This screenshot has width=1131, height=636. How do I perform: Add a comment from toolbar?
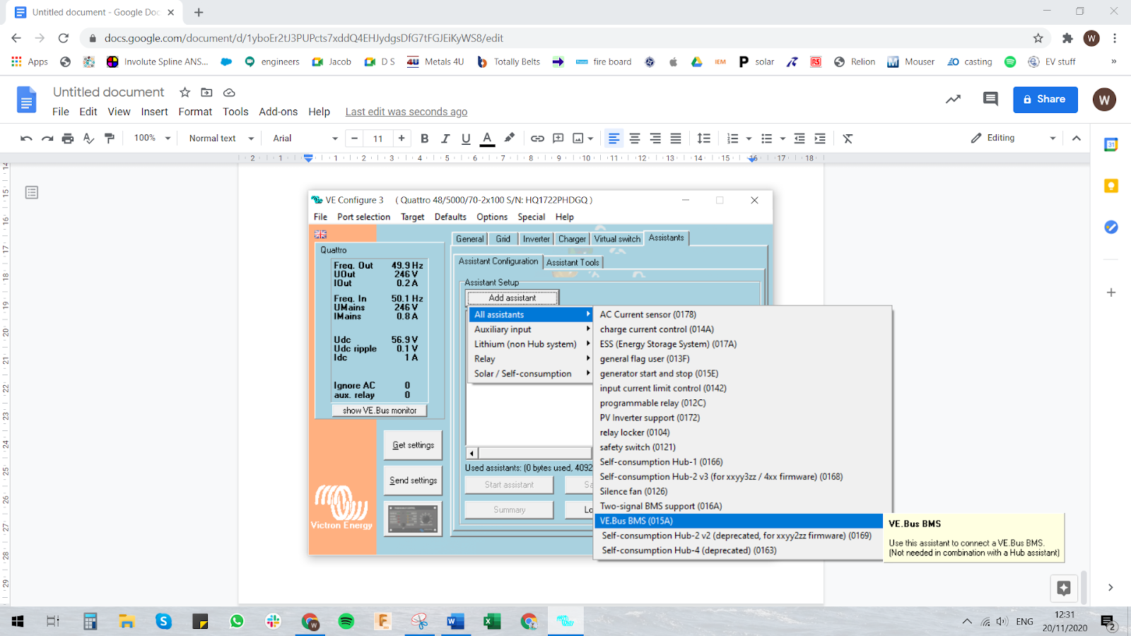[558, 139]
